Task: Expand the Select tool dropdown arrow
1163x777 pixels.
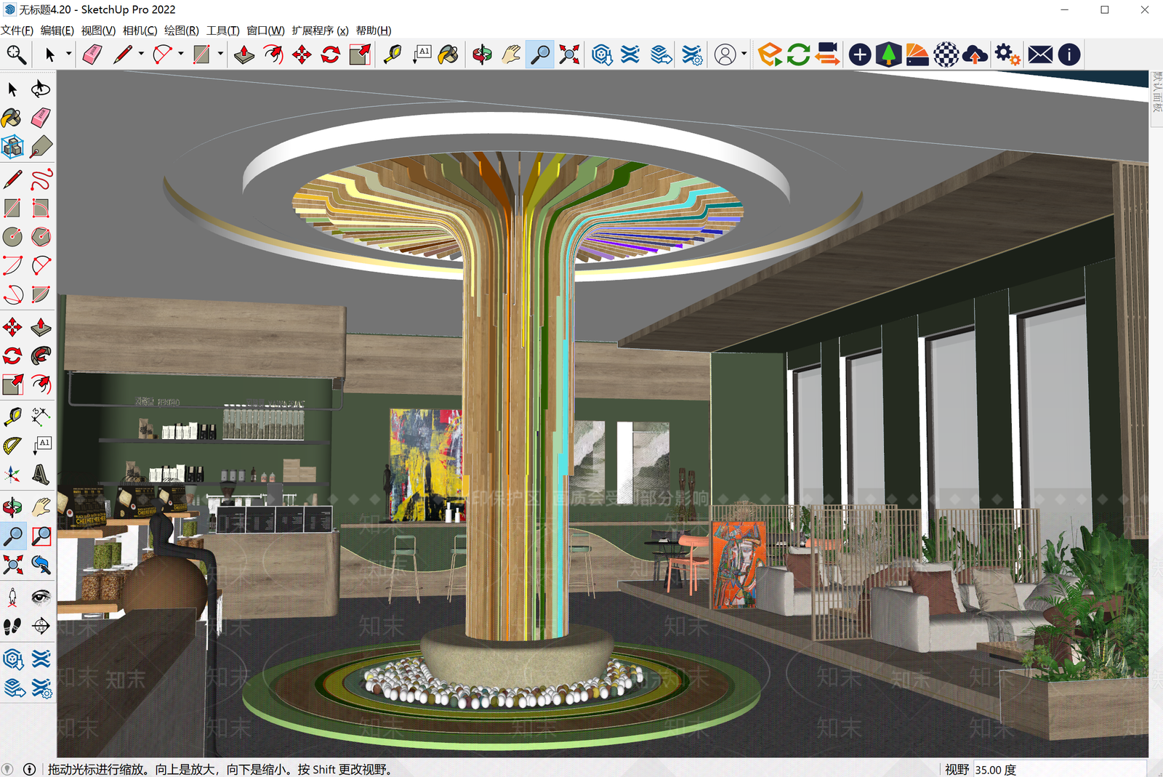Action: pyautogui.click(x=68, y=55)
